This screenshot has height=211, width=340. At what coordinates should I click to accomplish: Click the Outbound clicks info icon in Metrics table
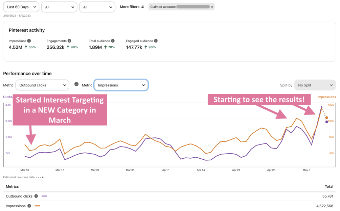pos(36,196)
